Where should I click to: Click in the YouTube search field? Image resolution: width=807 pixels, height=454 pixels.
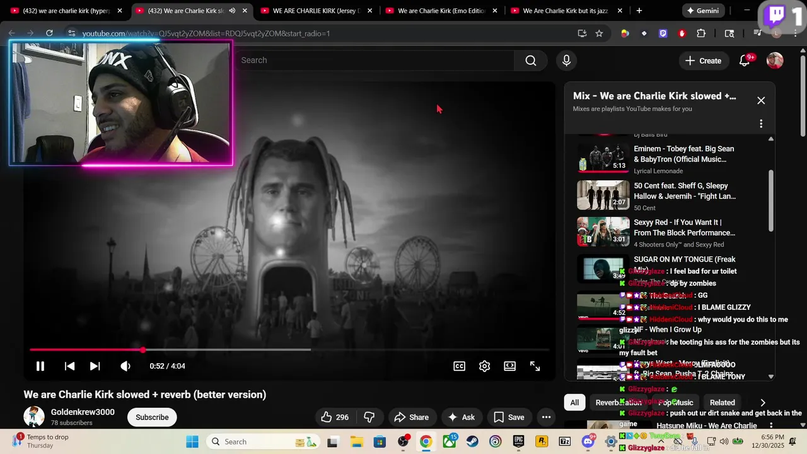click(x=375, y=61)
